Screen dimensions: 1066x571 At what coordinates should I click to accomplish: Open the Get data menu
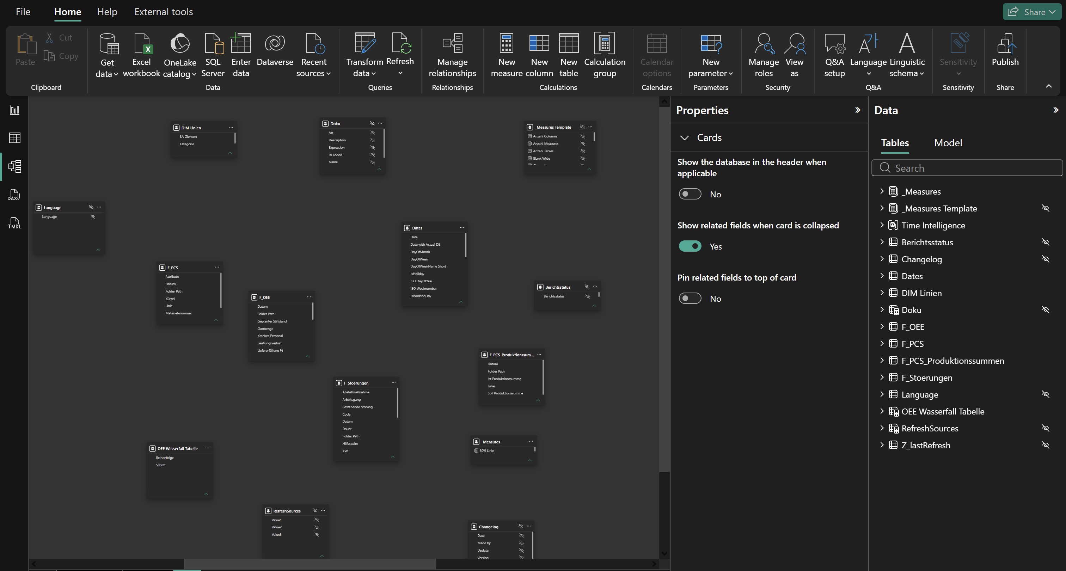click(x=107, y=55)
